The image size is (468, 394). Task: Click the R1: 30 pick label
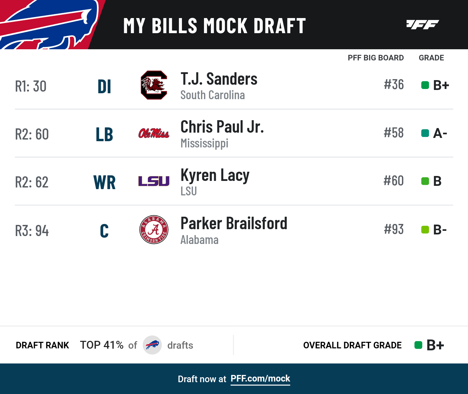(x=31, y=86)
